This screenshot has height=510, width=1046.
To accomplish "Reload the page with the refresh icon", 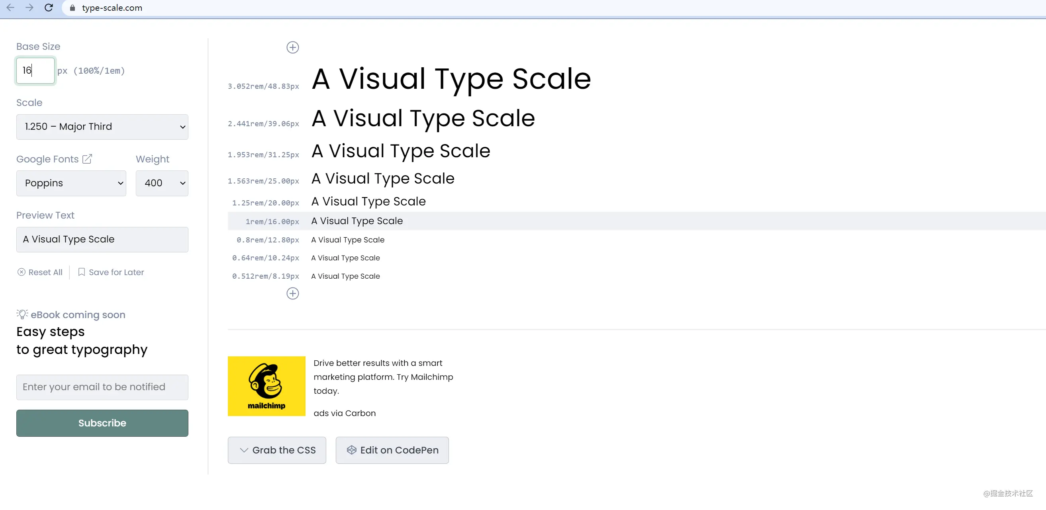I will 49,7.
